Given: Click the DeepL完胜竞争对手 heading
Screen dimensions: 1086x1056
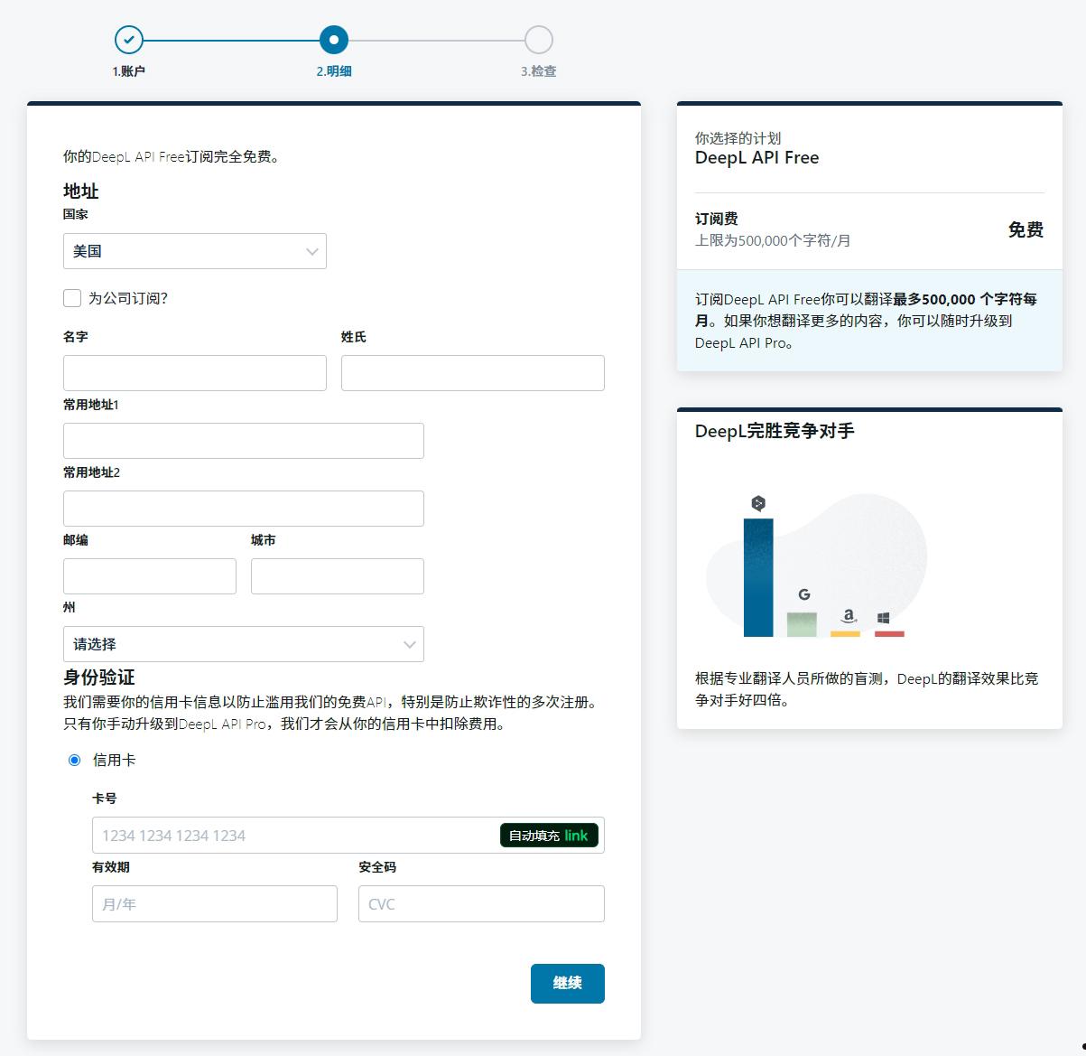Looking at the screenshot, I should pyautogui.click(x=775, y=431).
